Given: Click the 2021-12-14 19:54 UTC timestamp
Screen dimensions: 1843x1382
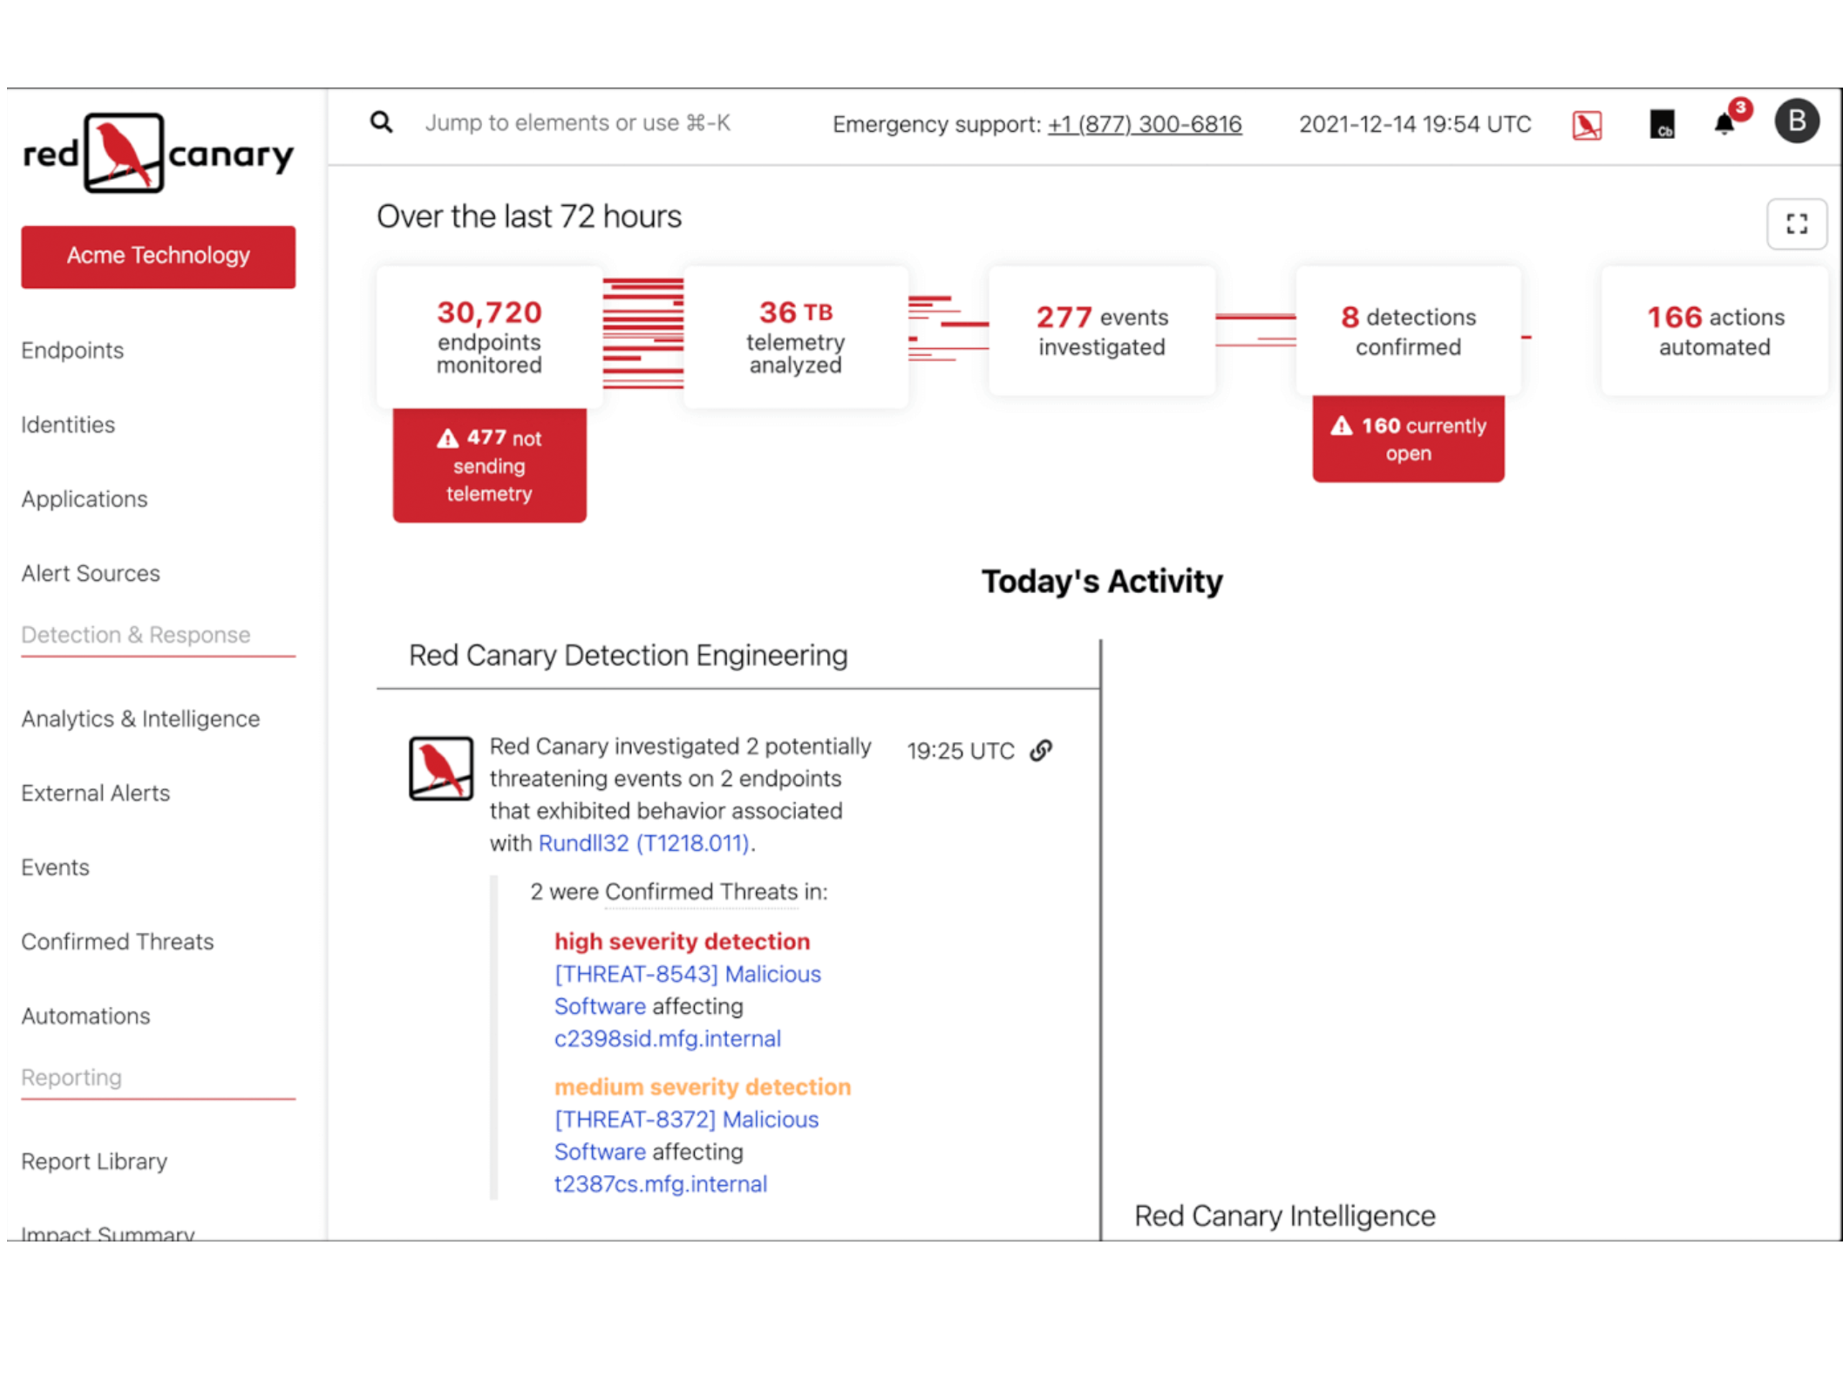Looking at the screenshot, I should pos(1415,124).
